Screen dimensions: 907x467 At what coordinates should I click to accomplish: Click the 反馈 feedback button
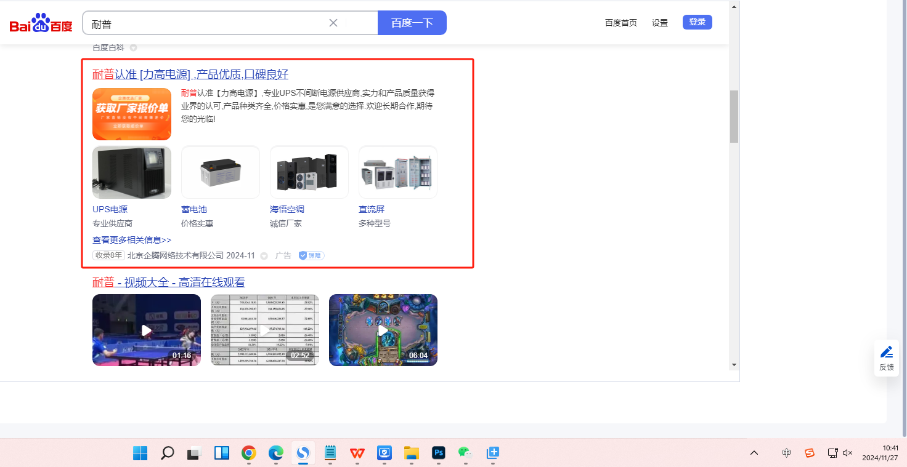(887, 359)
